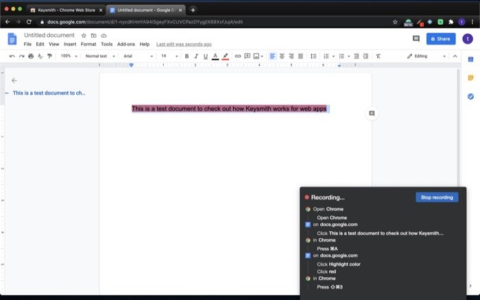
Task: Click the blue Share button
Action: [441, 38]
